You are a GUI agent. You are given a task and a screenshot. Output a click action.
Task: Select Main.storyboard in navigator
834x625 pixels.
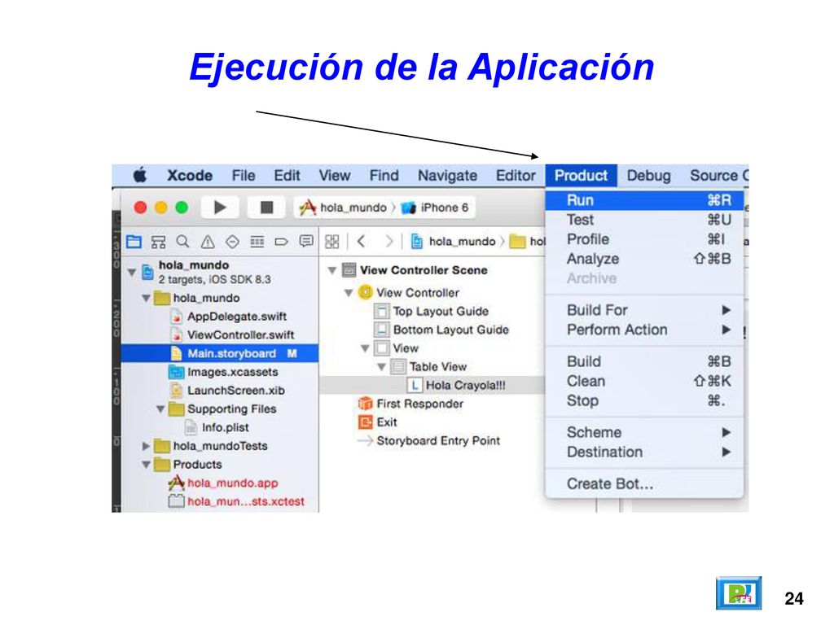point(220,353)
